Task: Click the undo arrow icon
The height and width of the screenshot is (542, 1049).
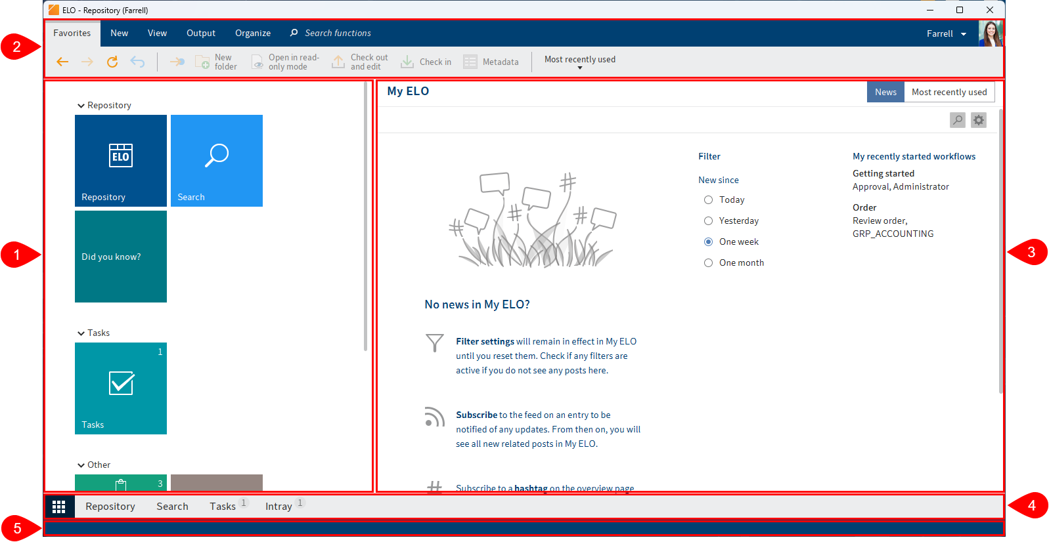Action: (x=137, y=62)
